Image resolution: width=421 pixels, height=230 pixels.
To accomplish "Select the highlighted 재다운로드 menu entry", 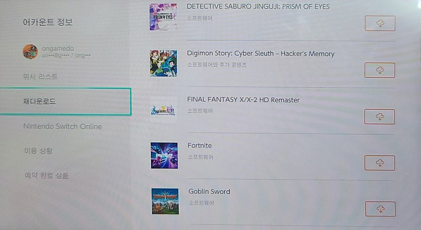I will coord(65,101).
